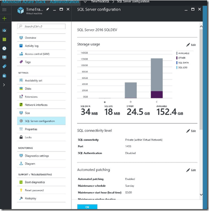The height and width of the screenshot is (211, 209).
Task: Click the Other legend purple swatch
Action: point(177,58)
